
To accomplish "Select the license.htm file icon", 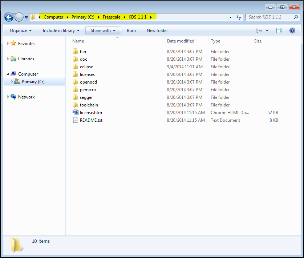I will [75, 112].
